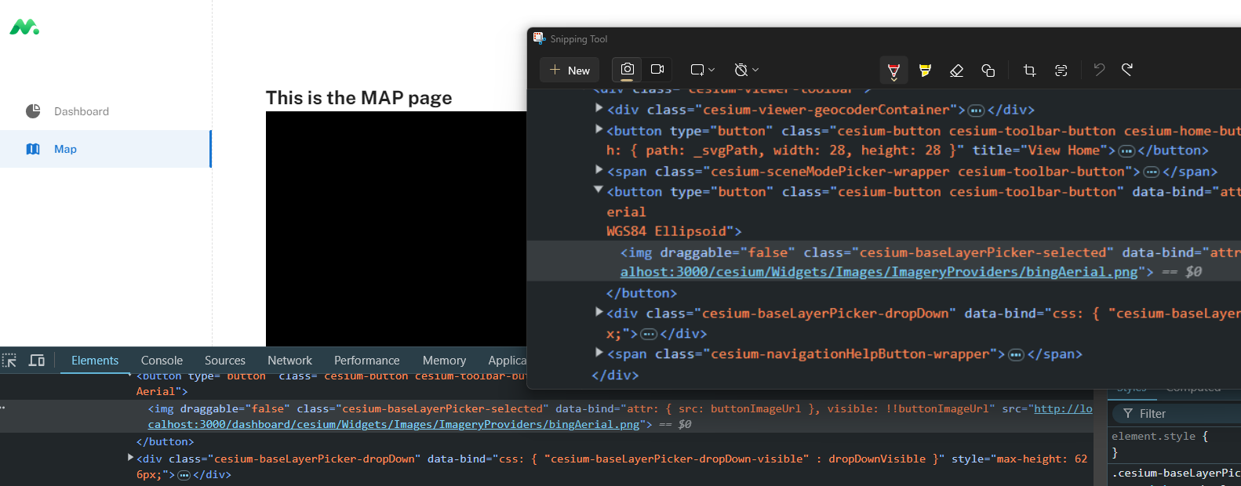Switch to the Elements tab
Viewport: 1241px width, 486px height.
pos(95,361)
